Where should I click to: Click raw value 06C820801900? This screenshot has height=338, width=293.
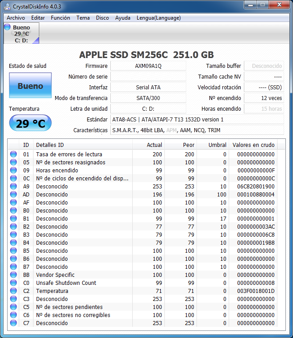(256, 186)
